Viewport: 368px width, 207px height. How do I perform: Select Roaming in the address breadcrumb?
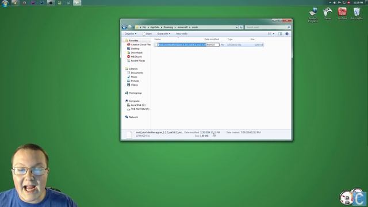click(168, 27)
